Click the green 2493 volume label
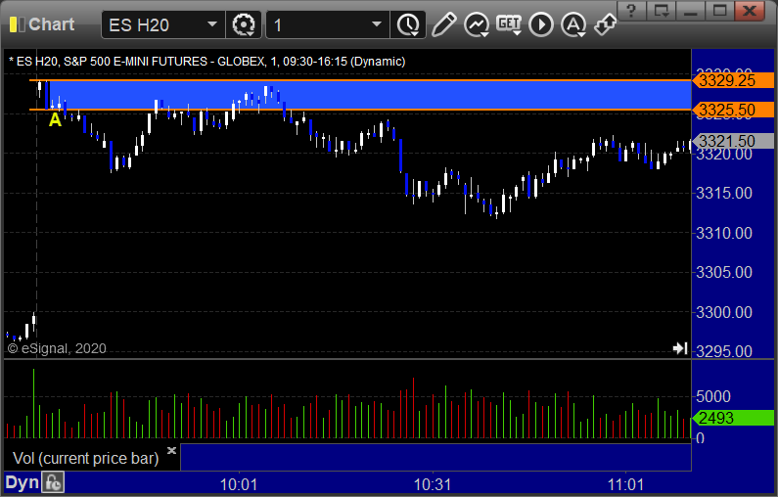The height and width of the screenshot is (497, 778). [x=733, y=418]
